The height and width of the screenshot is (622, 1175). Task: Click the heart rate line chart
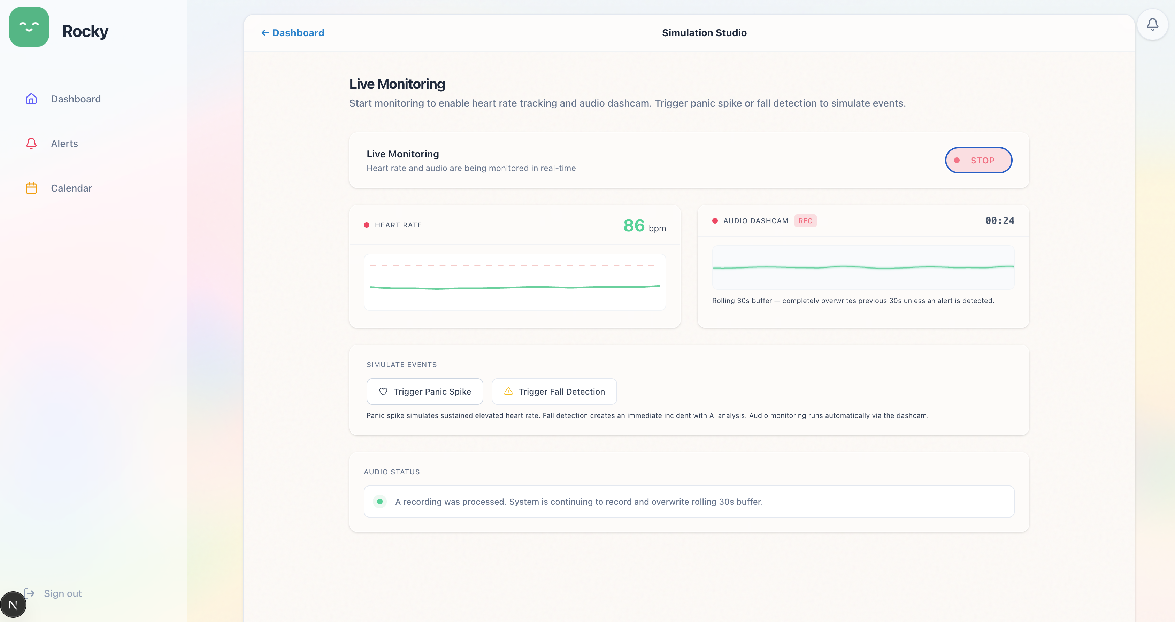tap(515, 282)
